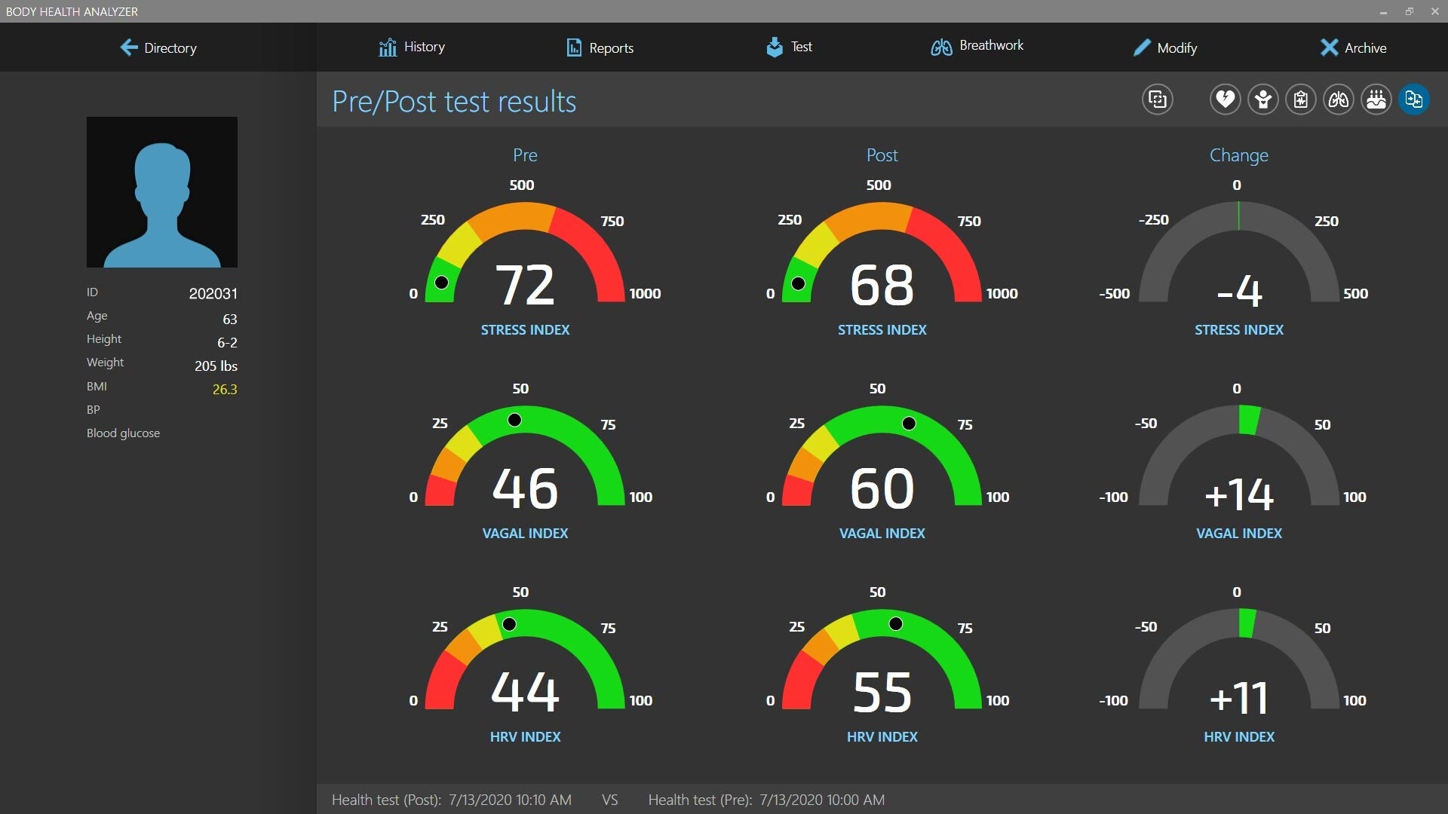Select the highlighted pre/post comparison icon

coord(1413,99)
